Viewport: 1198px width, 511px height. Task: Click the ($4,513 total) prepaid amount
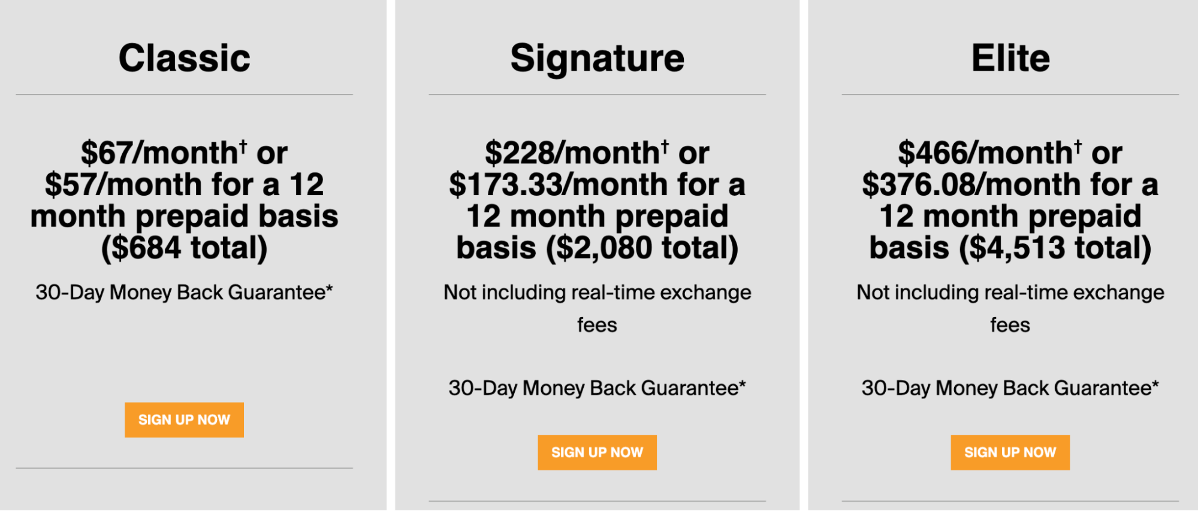click(x=1055, y=248)
